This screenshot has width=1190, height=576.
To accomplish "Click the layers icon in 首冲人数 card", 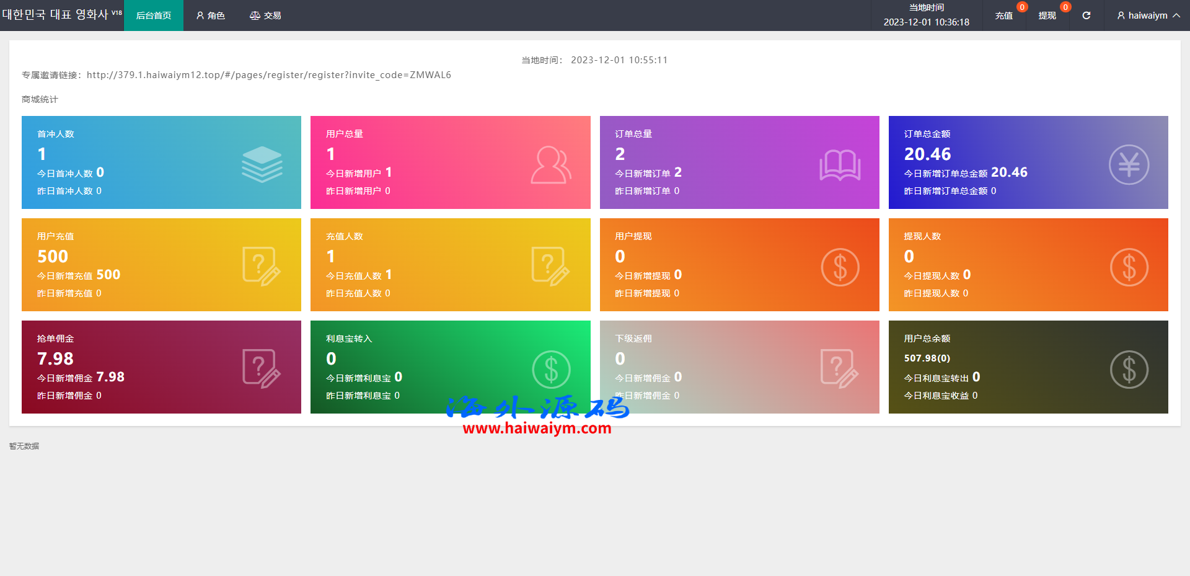I will pos(262,164).
